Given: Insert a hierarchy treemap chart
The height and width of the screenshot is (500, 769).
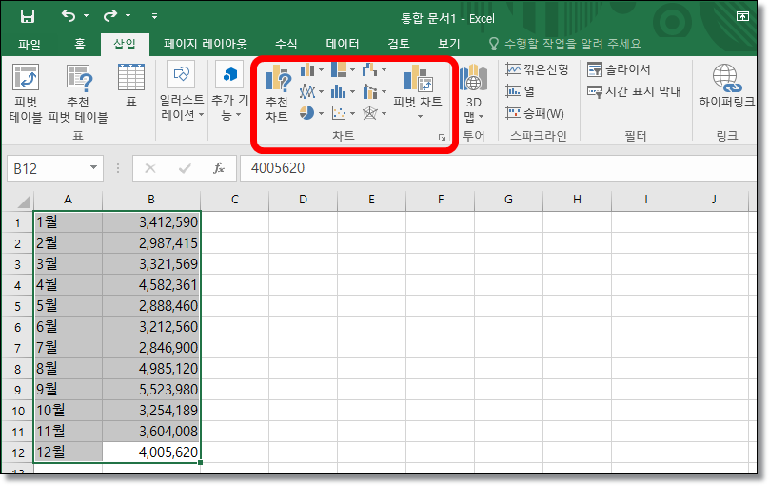Looking at the screenshot, I should click(x=343, y=70).
